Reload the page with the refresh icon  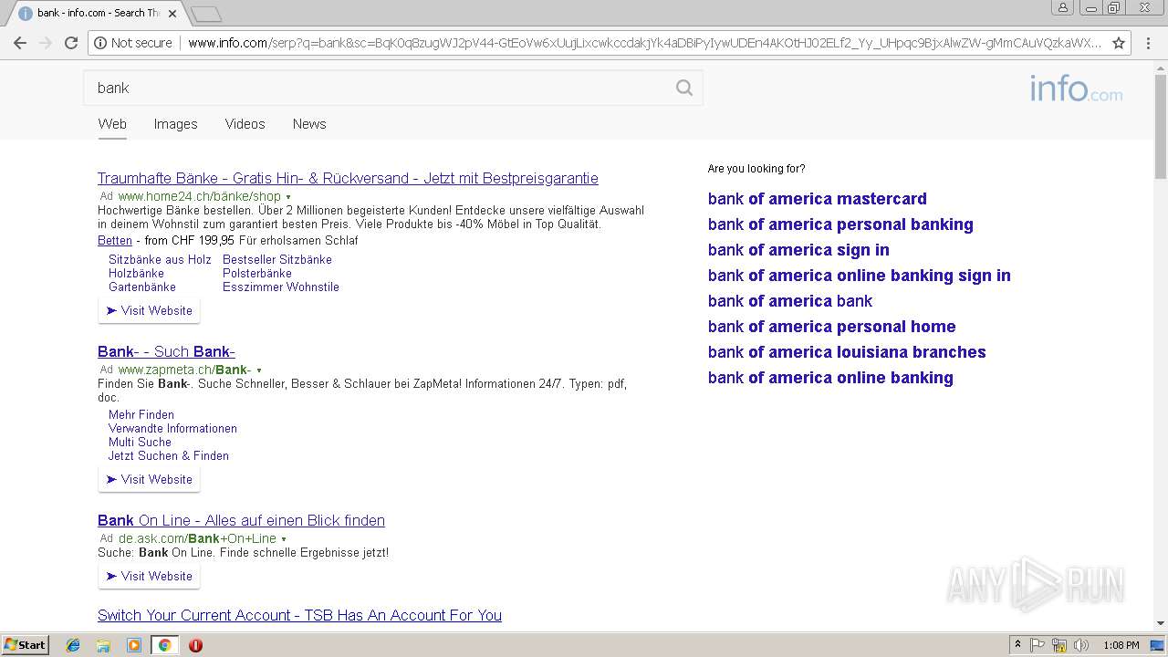[x=71, y=43]
